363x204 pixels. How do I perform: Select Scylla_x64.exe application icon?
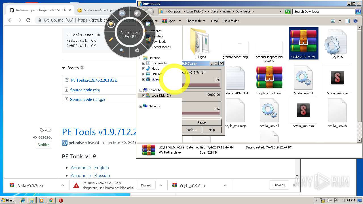(x=337, y=78)
